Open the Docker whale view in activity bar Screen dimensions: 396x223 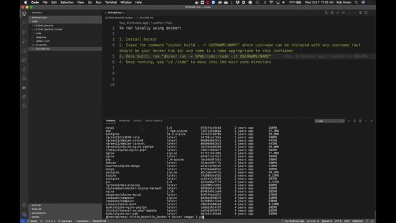[24, 87]
